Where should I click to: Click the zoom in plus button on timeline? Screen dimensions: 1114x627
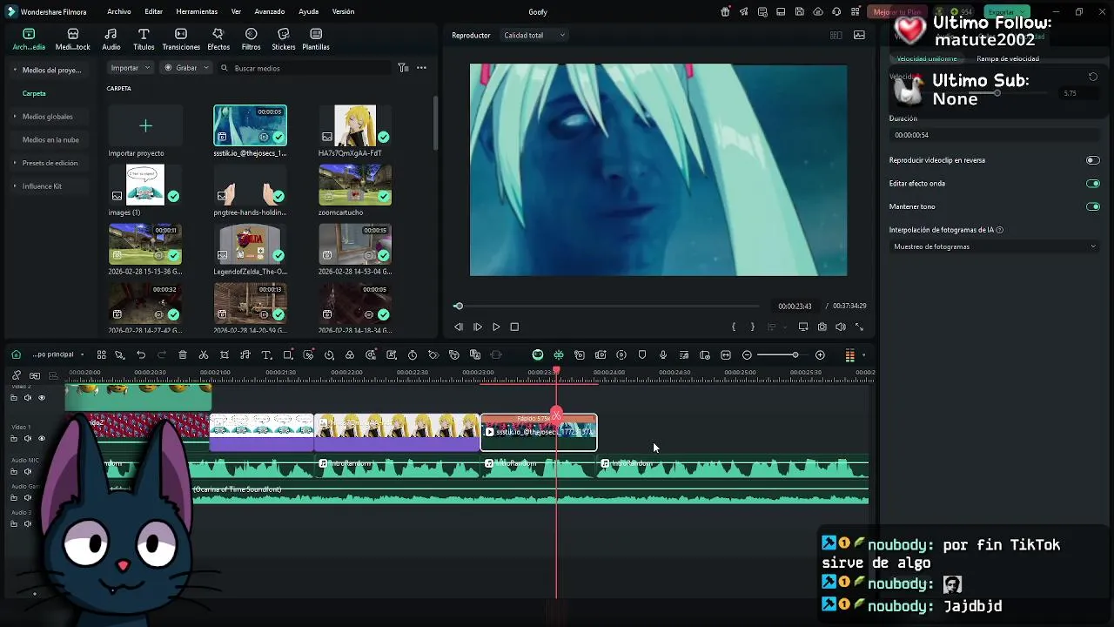(820, 355)
